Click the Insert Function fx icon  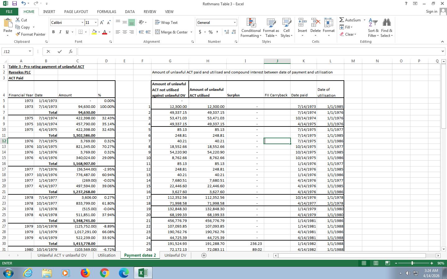pyautogui.click(x=71, y=51)
